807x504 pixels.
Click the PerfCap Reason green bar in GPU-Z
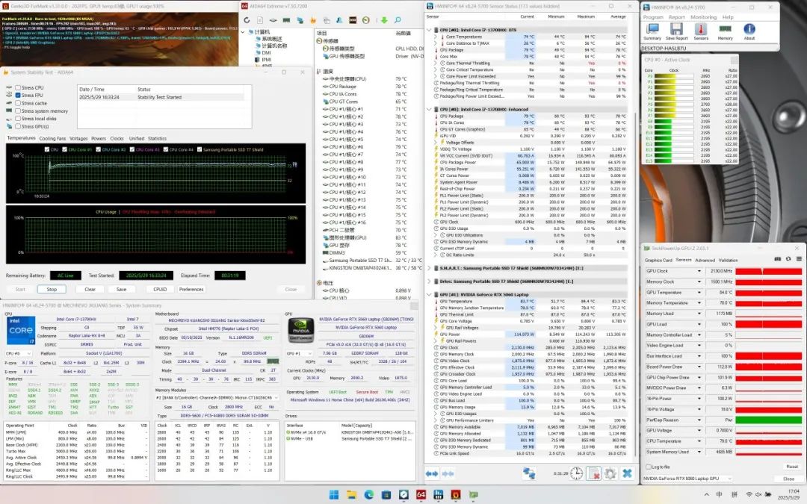tap(768, 420)
